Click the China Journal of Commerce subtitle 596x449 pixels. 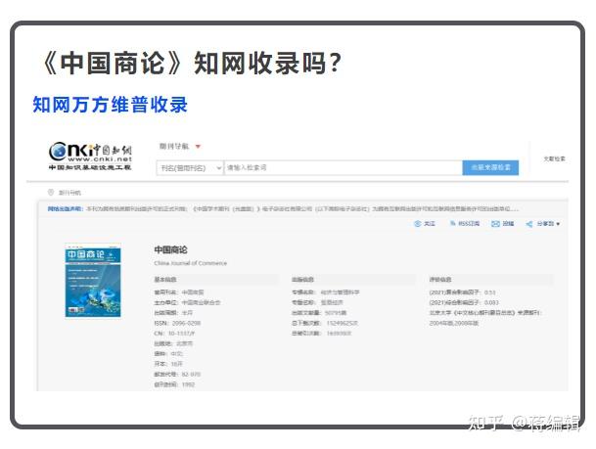(191, 263)
